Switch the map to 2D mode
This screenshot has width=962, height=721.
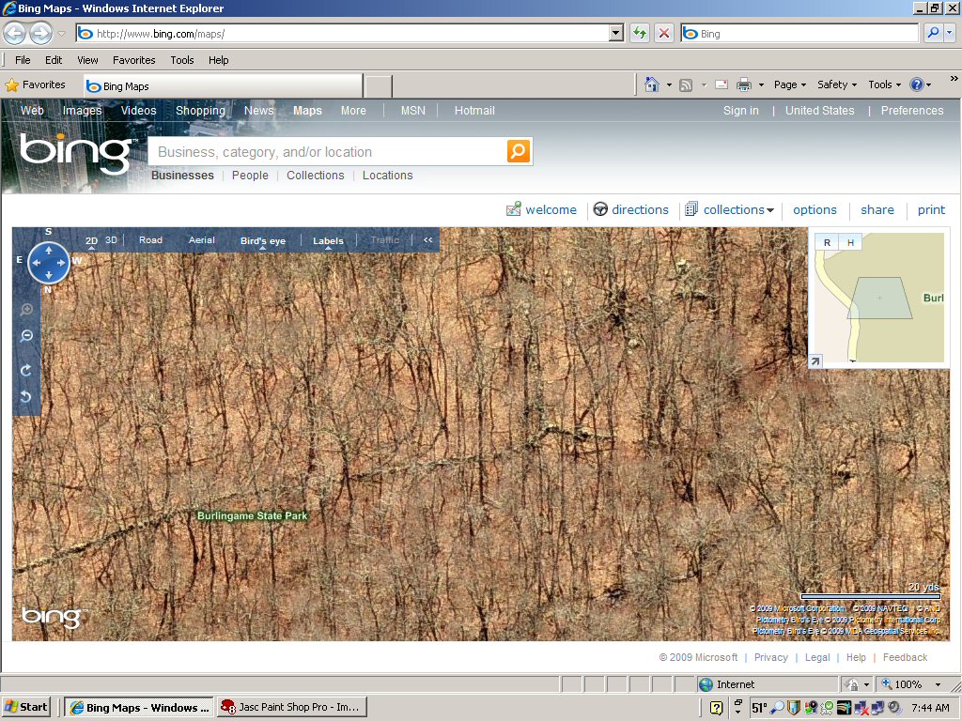[x=91, y=241]
